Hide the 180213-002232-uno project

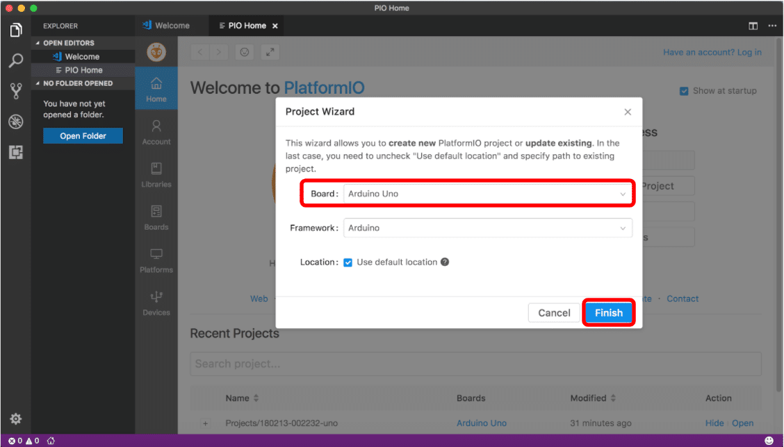(x=714, y=423)
